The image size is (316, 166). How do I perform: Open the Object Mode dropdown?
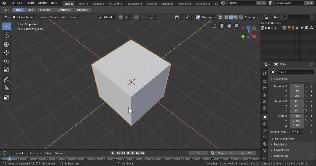pos(25,17)
